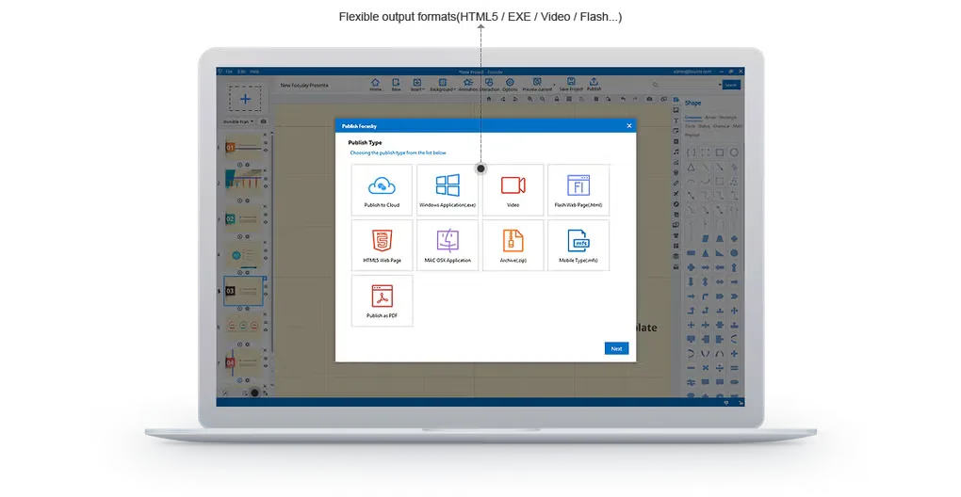Open the Animation toolbar item

(467, 85)
